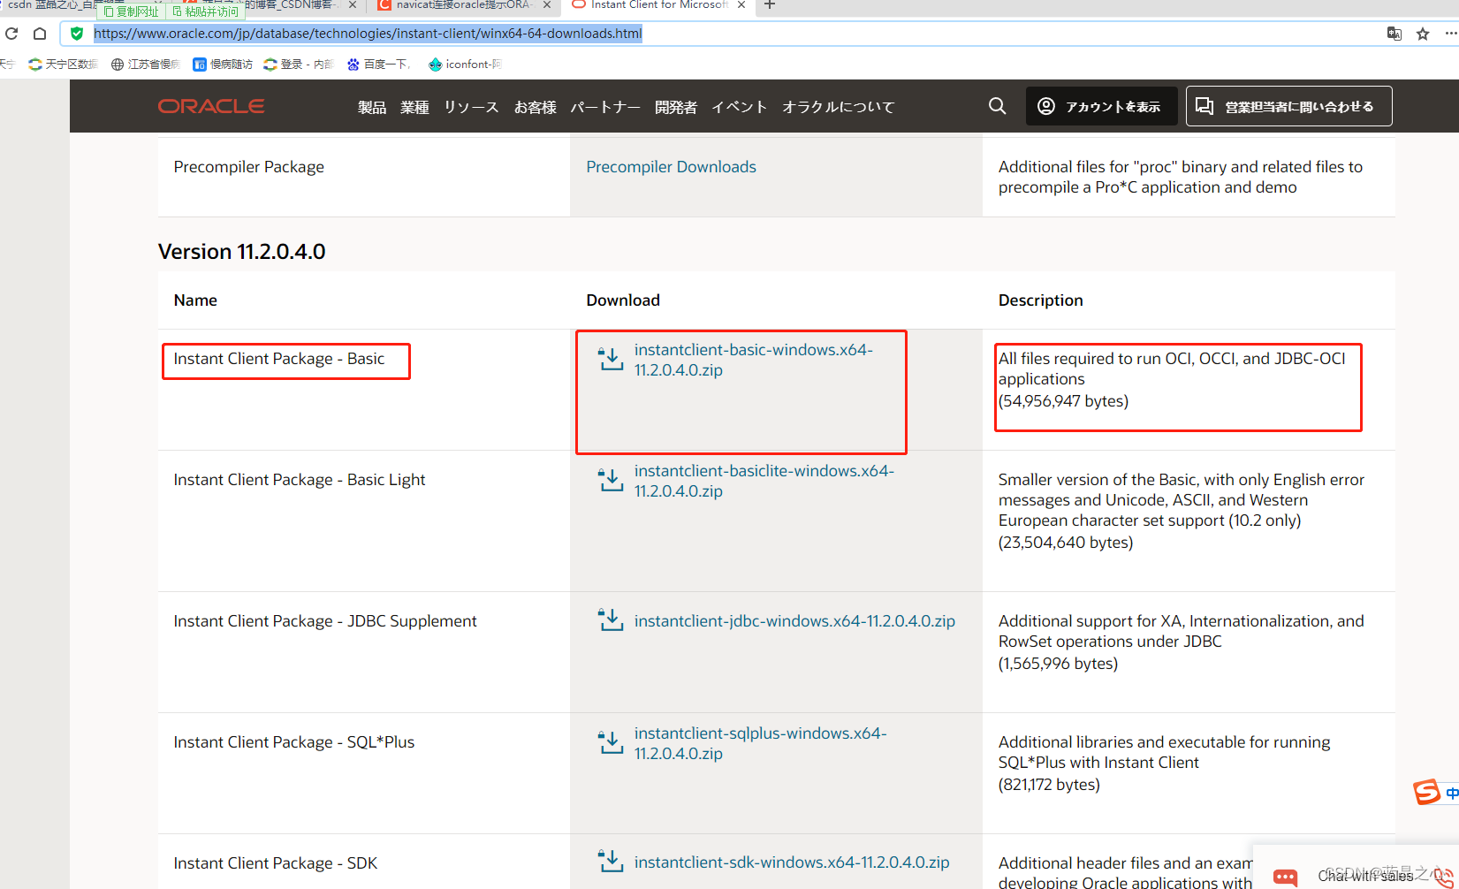Image resolution: width=1459 pixels, height=889 pixels.
Task: View site security shield icon
Action: coord(77,34)
